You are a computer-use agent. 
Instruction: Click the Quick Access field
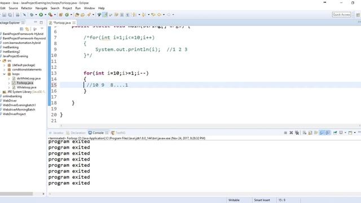pyautogui.click(x=342, y=15)
